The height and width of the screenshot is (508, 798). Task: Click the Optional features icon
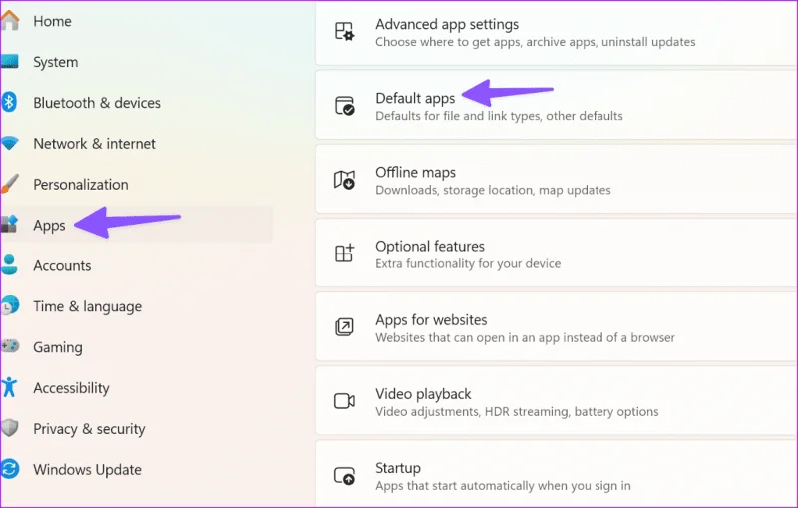(x=344, y=253)
